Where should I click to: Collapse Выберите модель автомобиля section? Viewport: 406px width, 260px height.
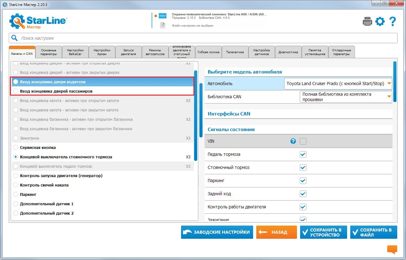tap(298, 72)
